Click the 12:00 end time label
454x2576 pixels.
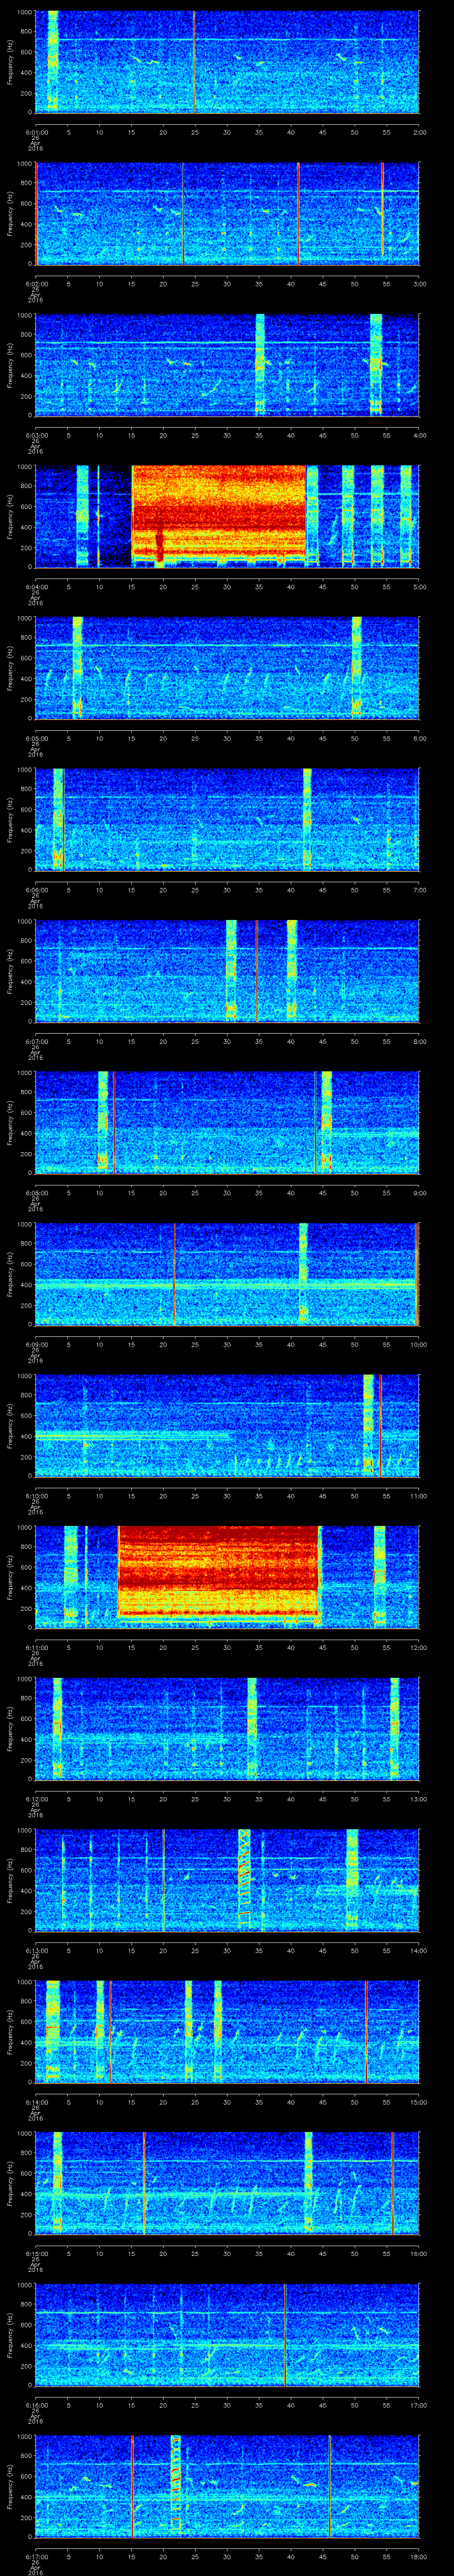pos(418,1647)
